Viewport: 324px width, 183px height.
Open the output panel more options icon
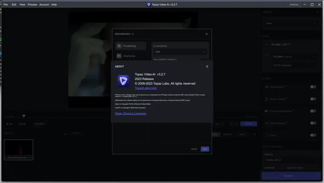[x=255, y=135]
